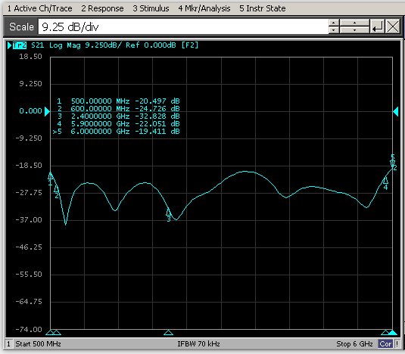This screenshot has height=354, width=405.
Task: Confirm the scale entry with Enter icon
Action: click(377, 26)
